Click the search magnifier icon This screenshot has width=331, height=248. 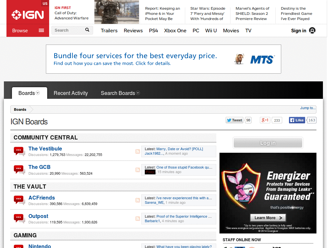(x=87, y=30)
